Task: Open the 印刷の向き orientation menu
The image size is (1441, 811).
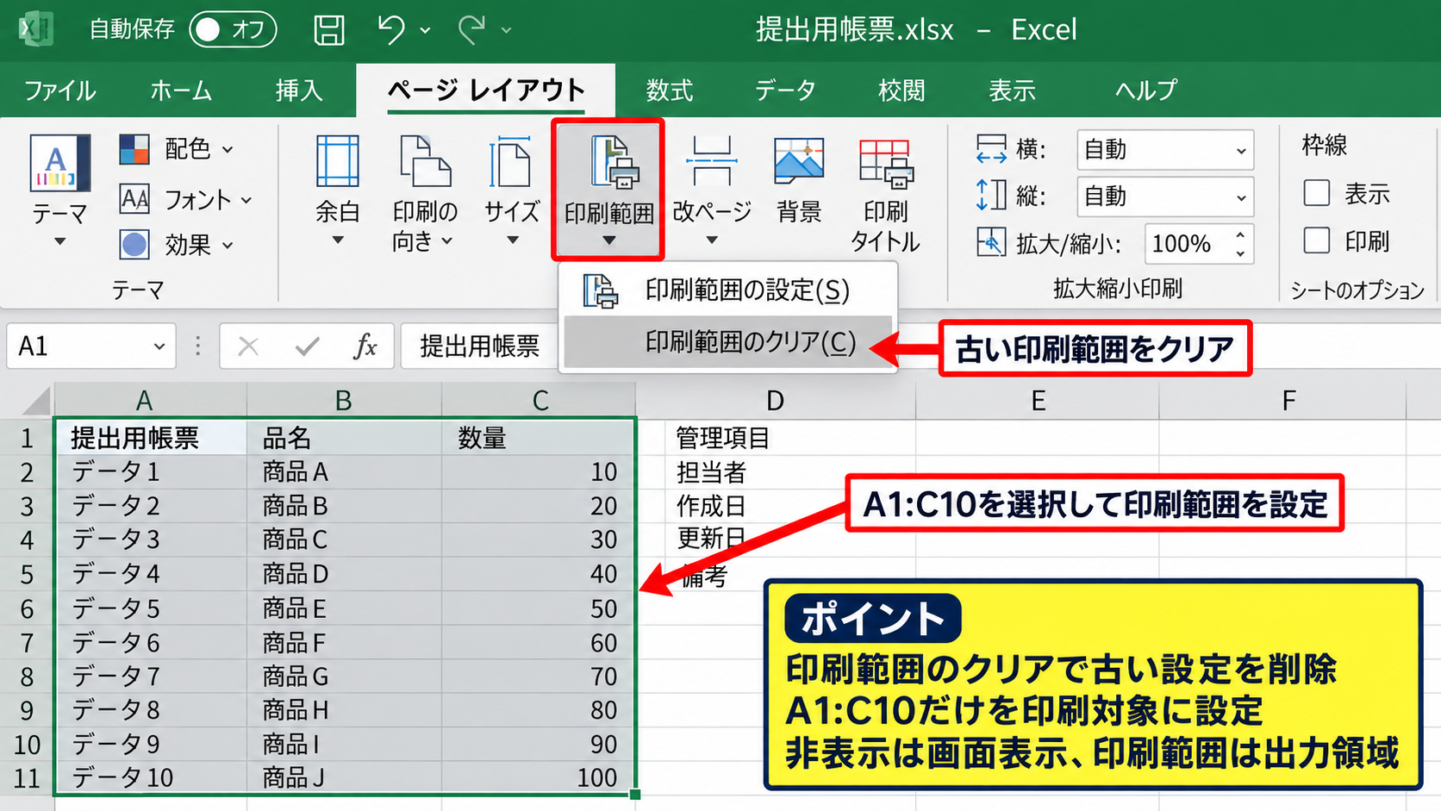Action: click(x=424, y=193)
